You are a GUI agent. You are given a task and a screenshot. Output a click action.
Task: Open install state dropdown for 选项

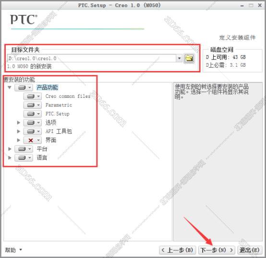[x=32, y=122]
